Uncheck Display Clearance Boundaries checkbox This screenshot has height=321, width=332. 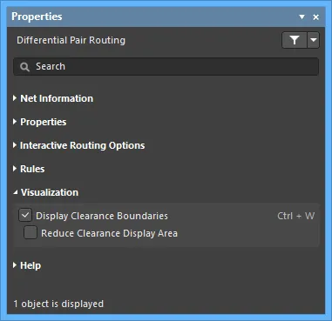(25, 215)
